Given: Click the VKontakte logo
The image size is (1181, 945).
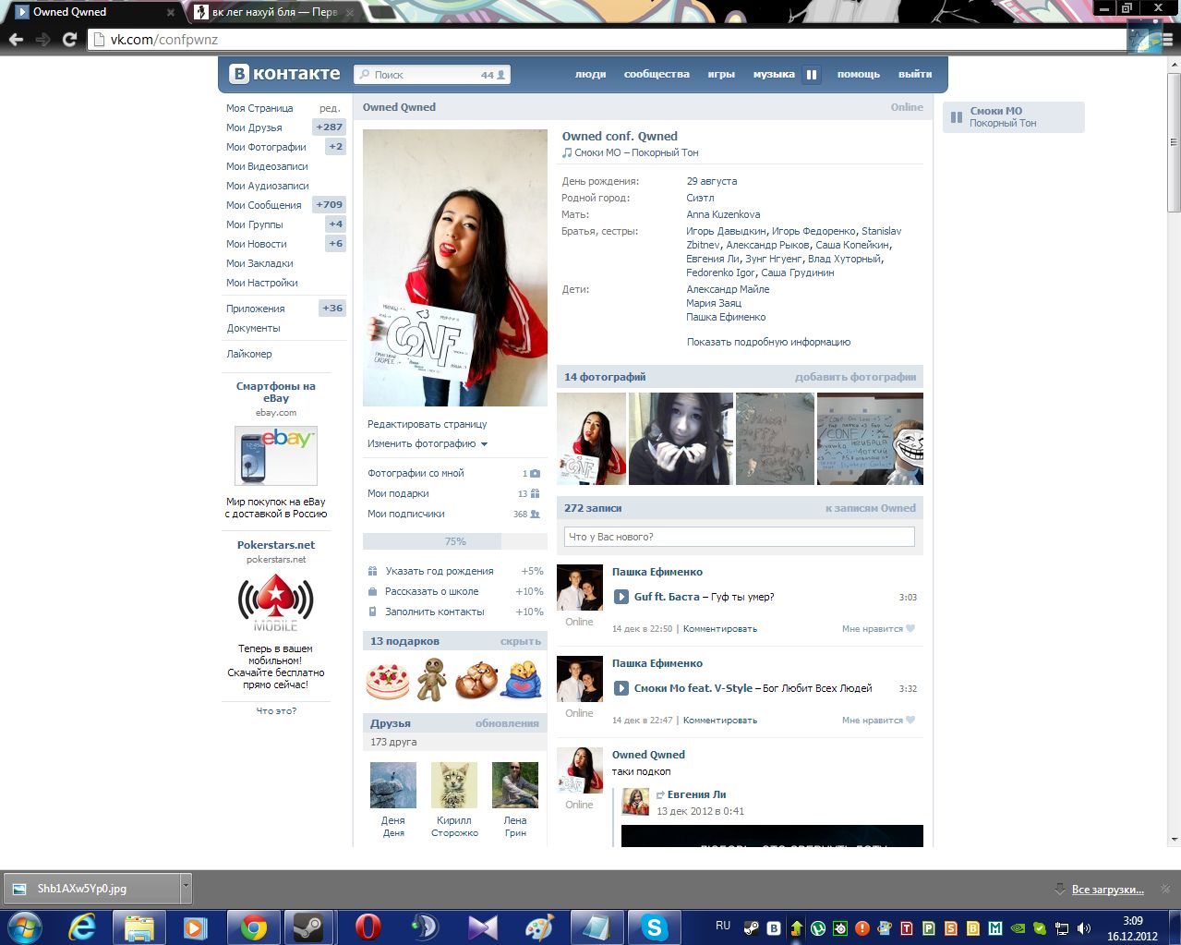Looking at the screenshot, I should 284,74.
